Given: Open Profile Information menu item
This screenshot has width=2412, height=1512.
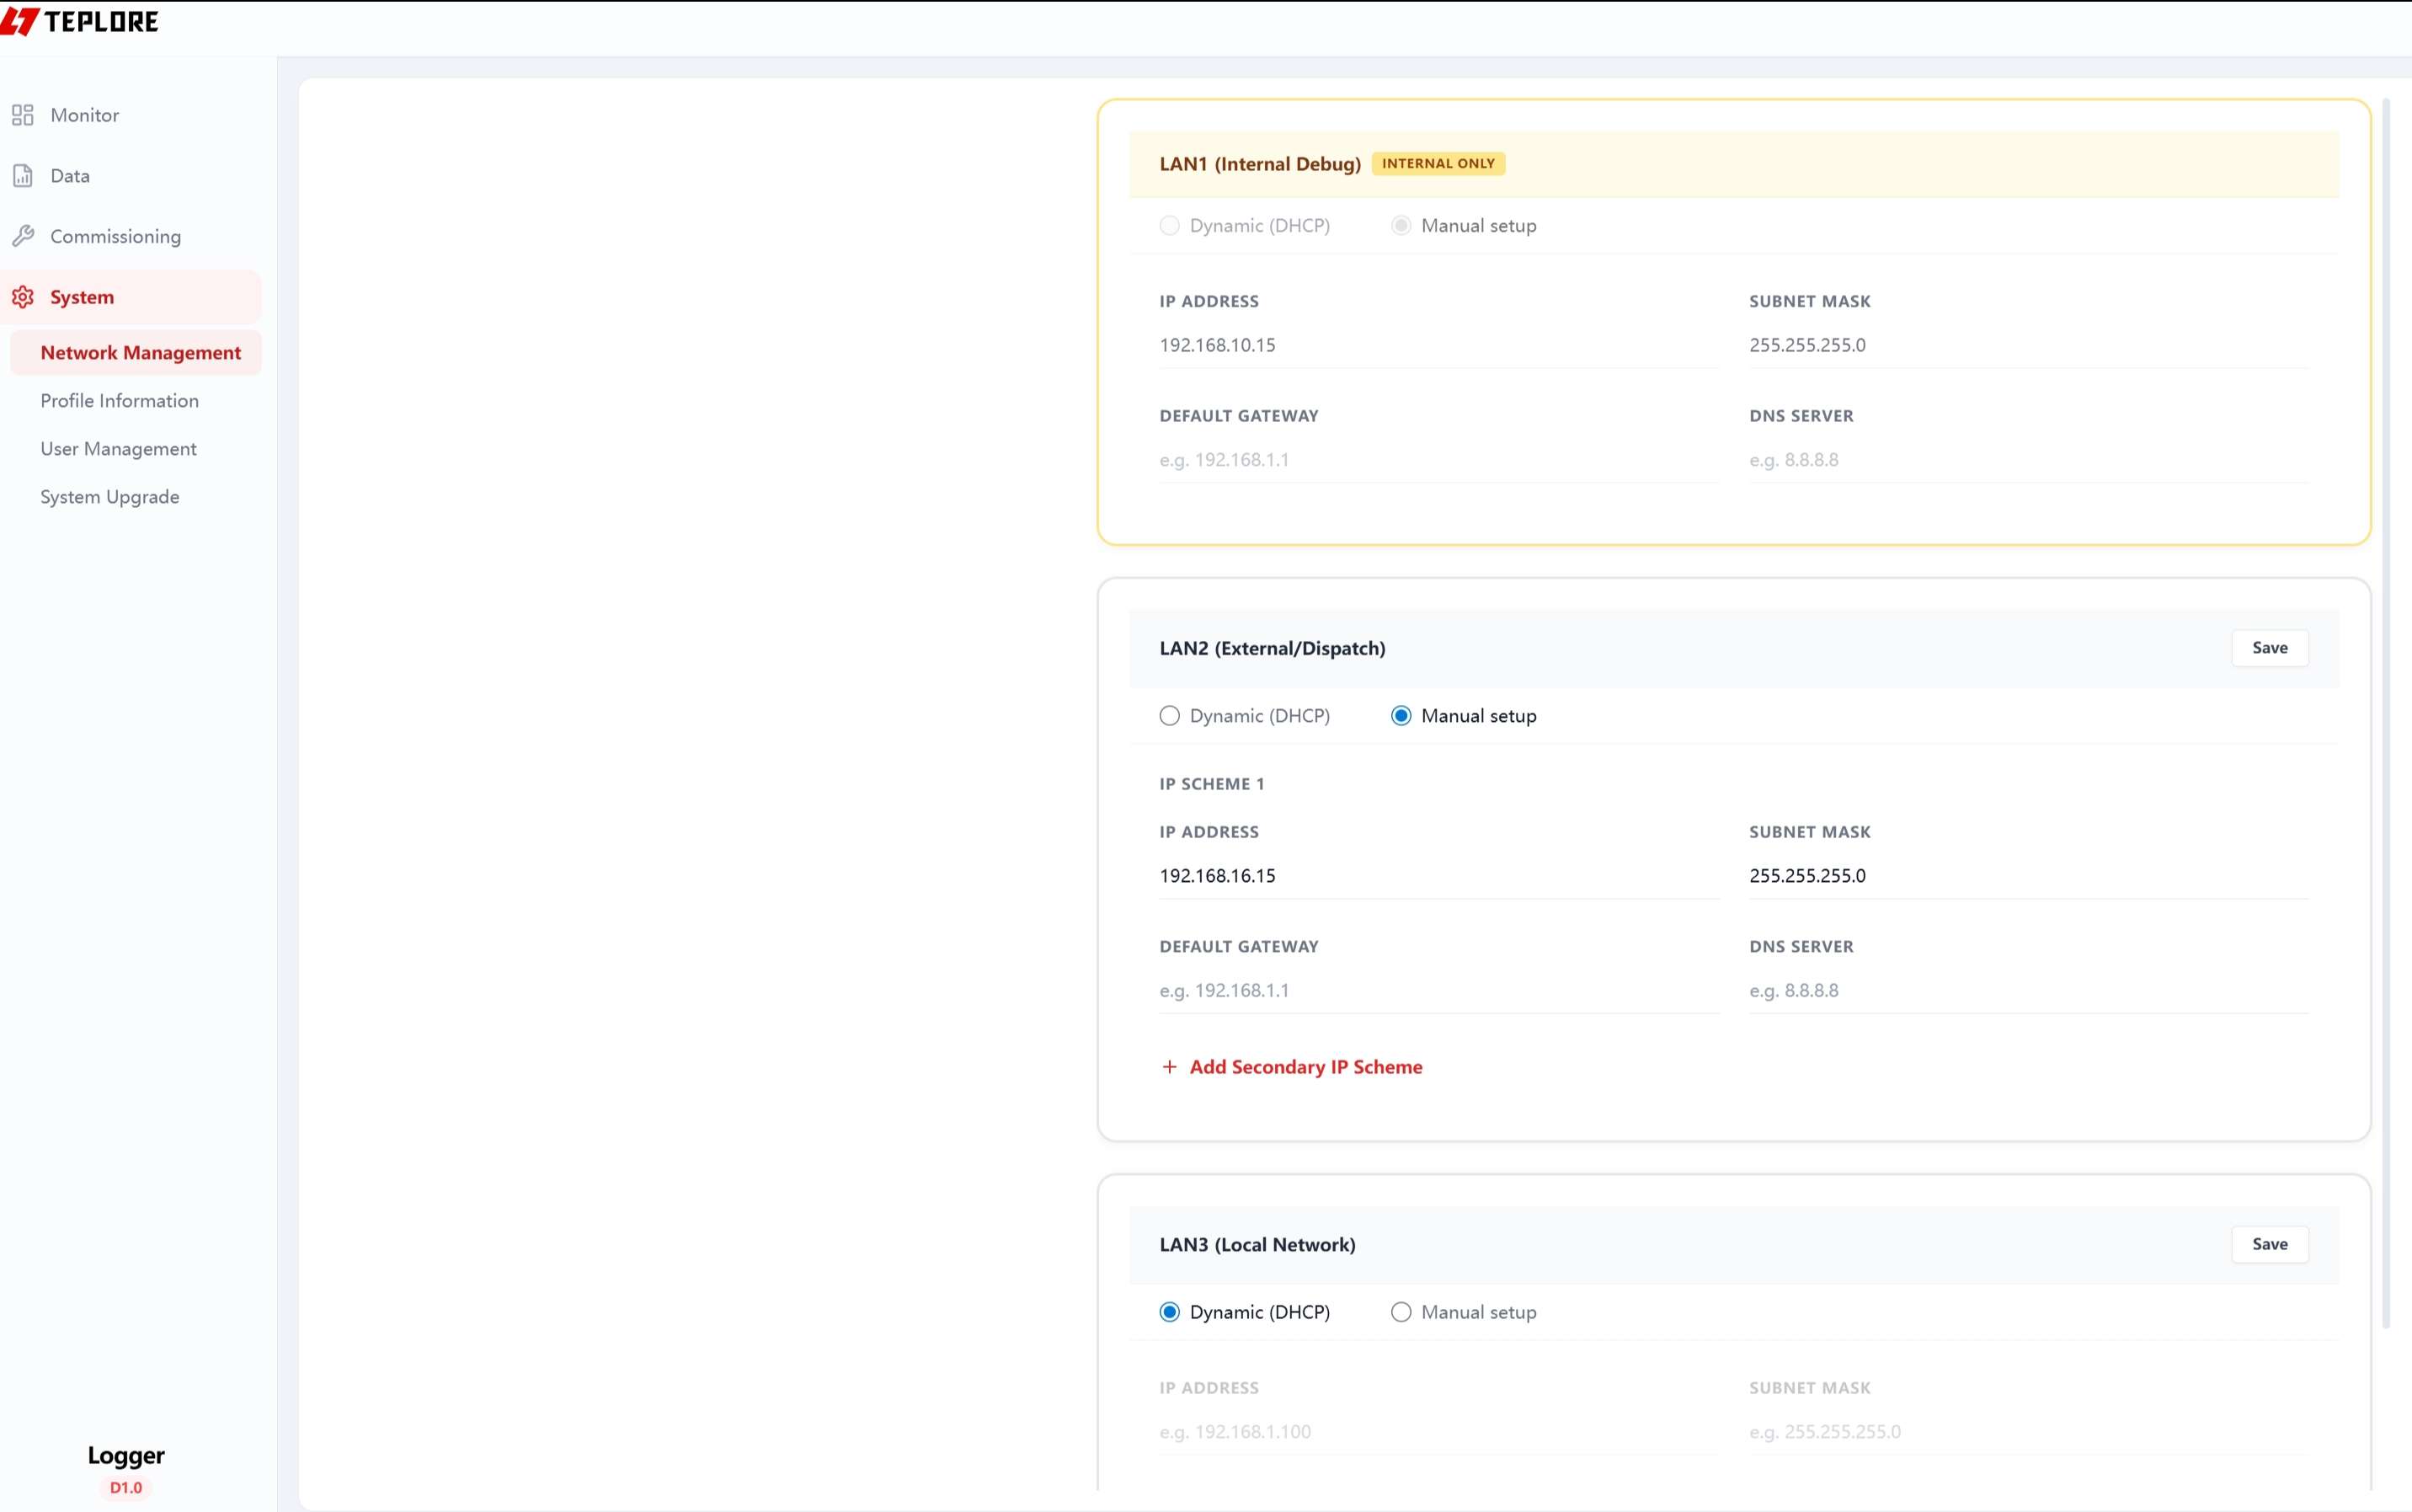Looking at the screenshot, I should coord(119,401).
